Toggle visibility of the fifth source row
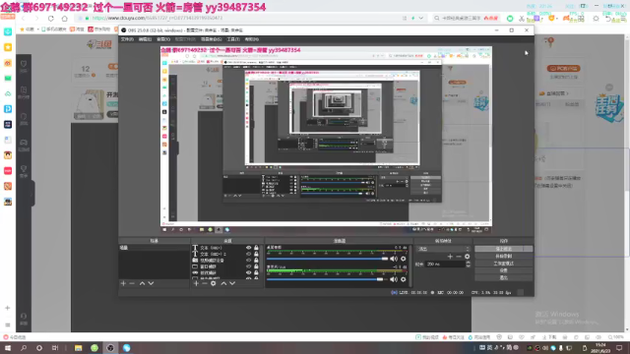 (x=249, y=272)
